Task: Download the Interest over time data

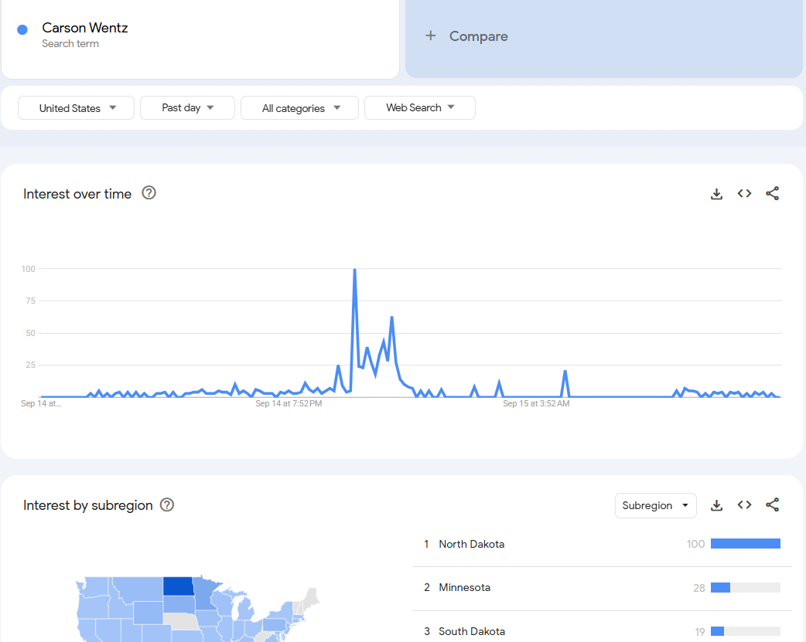Action: click(716, 194)
